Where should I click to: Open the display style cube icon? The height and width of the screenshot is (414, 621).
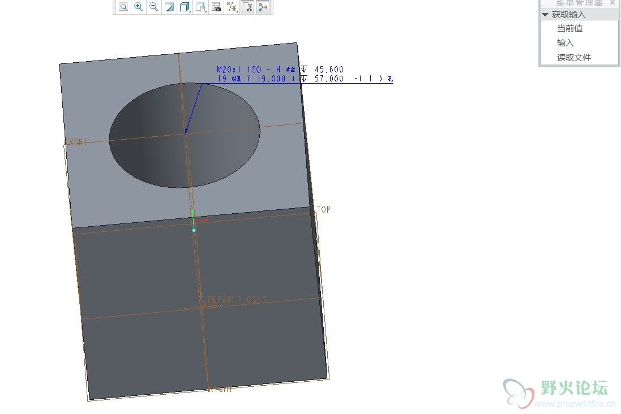pos(185,7)
